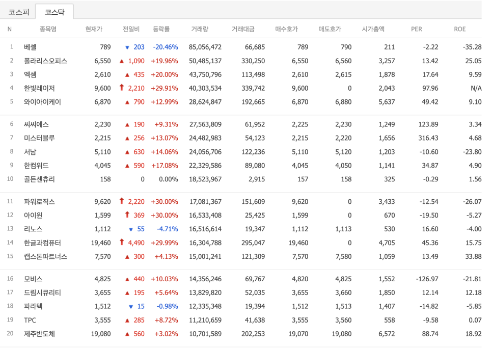Switch to the 코스피 tab
This screenshot has width=492, height=348.
tap(18, 12)
